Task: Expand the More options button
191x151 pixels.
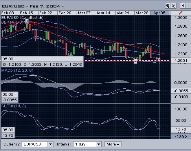Action: 113,144
